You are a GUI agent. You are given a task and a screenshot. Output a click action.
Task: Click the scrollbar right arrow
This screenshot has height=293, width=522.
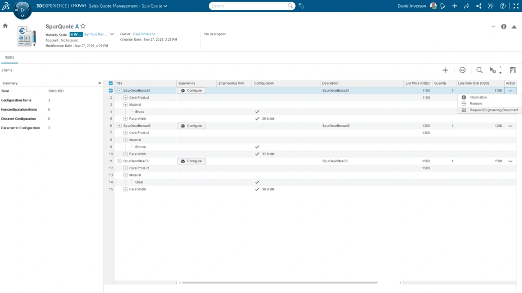point(401,283)
